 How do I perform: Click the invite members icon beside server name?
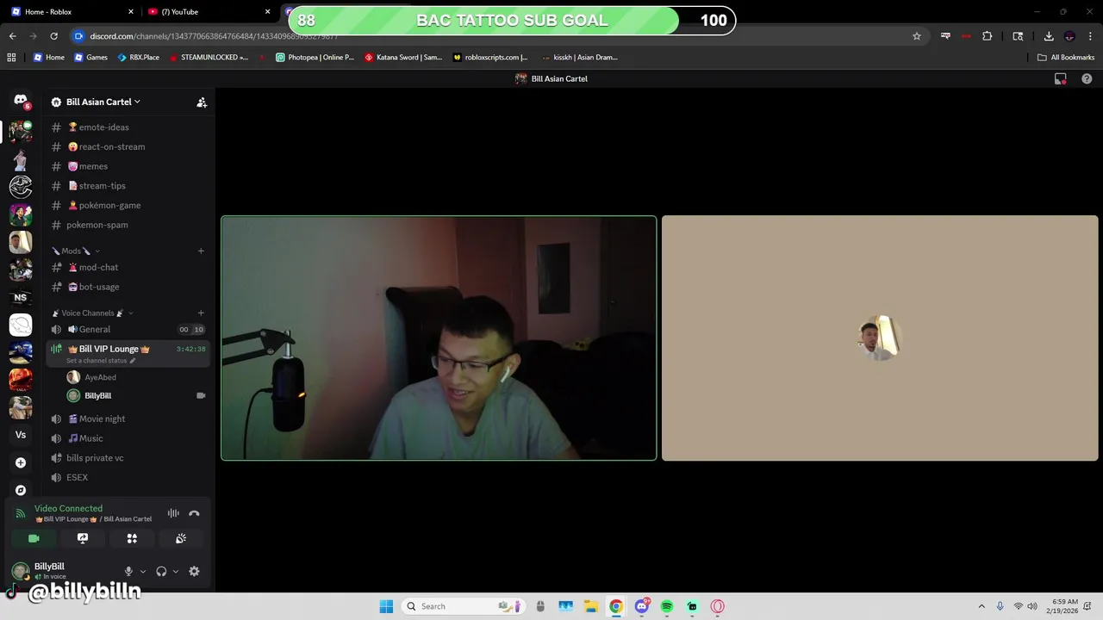click(202, 102)
